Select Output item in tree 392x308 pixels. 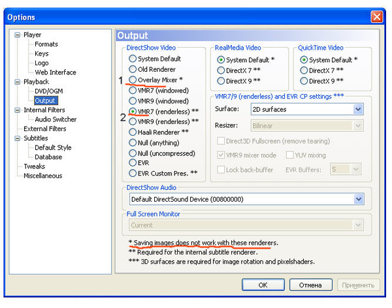pos(46,100)
